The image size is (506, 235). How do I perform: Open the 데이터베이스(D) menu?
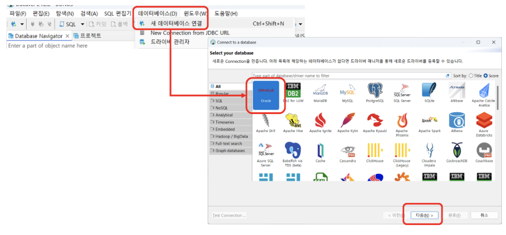[157, 13]
